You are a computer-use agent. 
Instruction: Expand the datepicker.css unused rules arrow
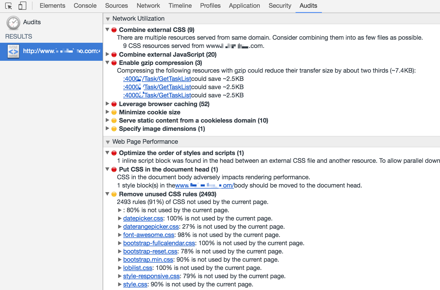[x=120, y=218]
